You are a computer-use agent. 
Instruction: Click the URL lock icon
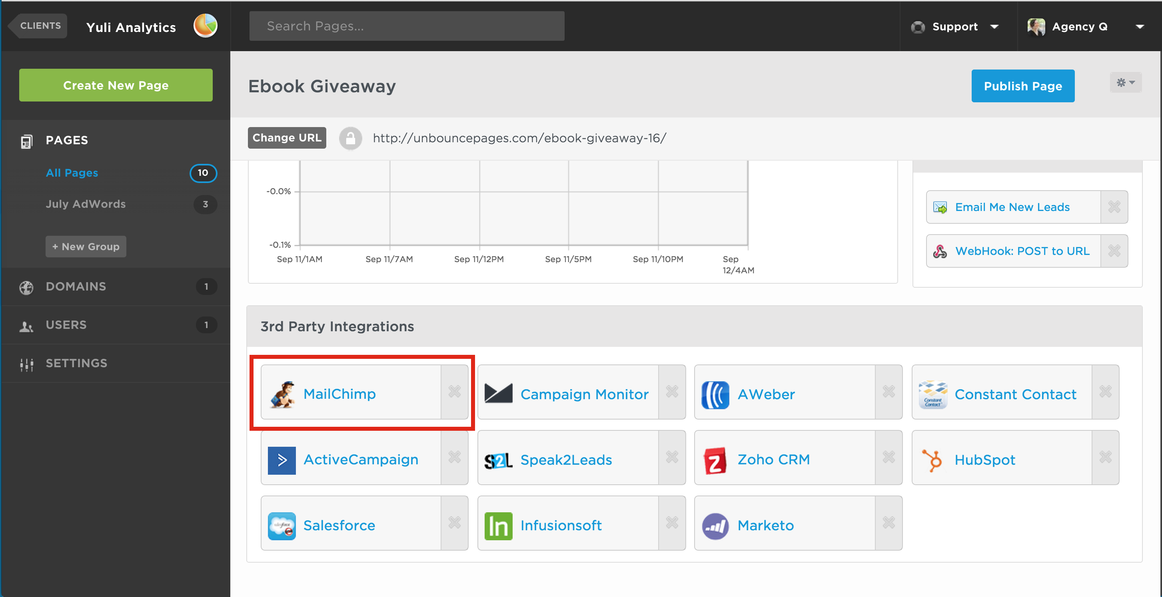[351, 138]
